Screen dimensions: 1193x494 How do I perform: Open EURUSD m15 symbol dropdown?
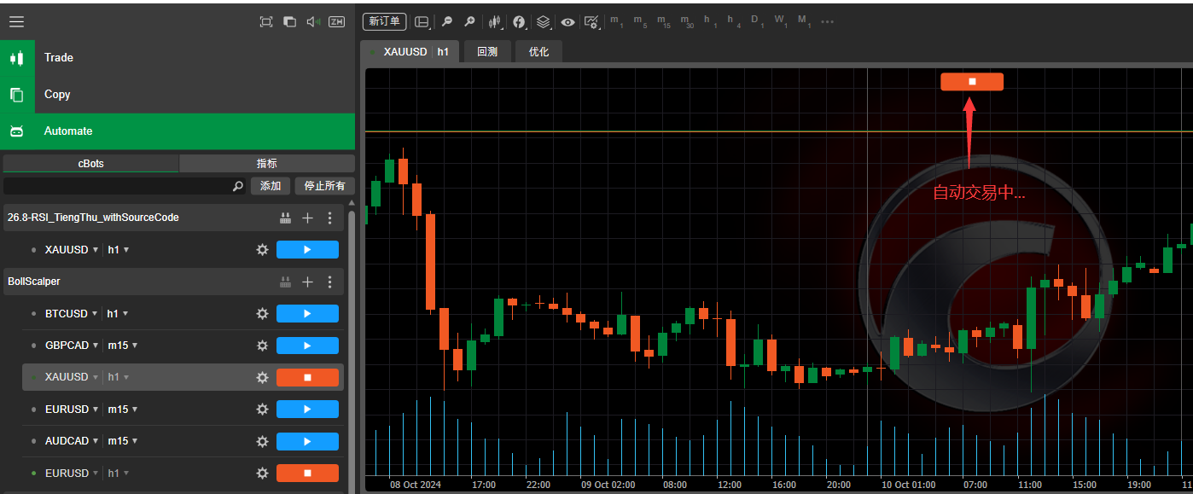pyautogui.click(x=72, y=410)
